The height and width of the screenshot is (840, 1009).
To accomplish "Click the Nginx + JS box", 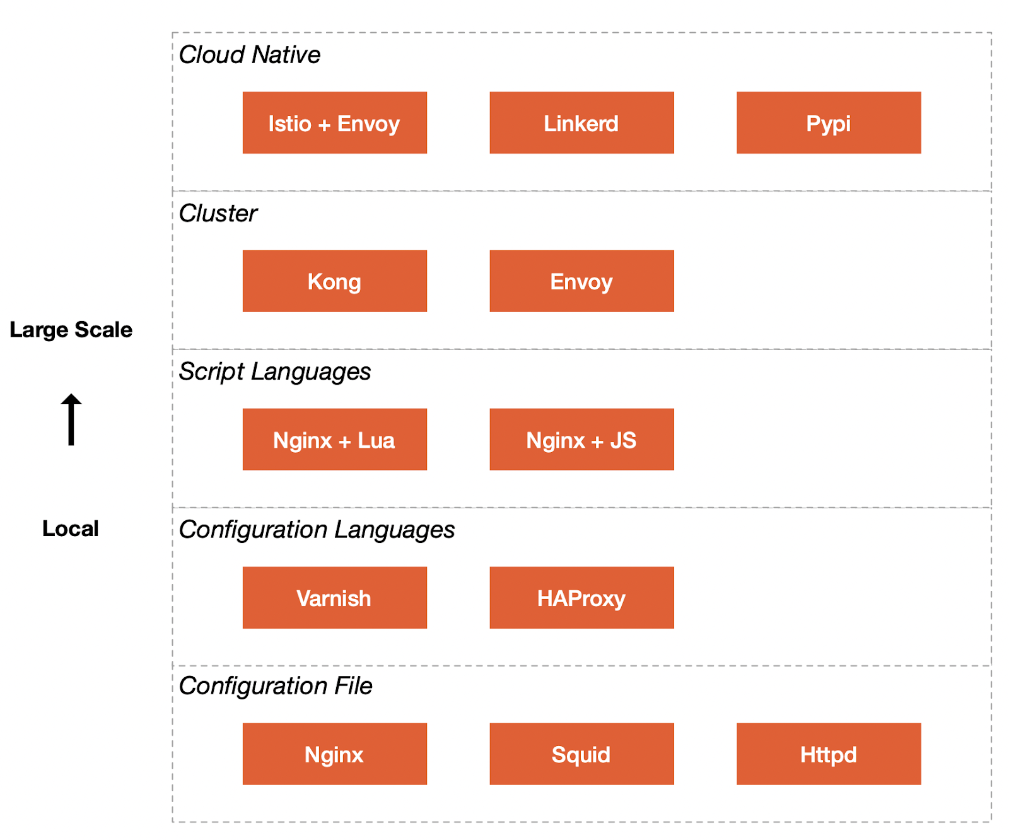I will click(x=581, y=440).
